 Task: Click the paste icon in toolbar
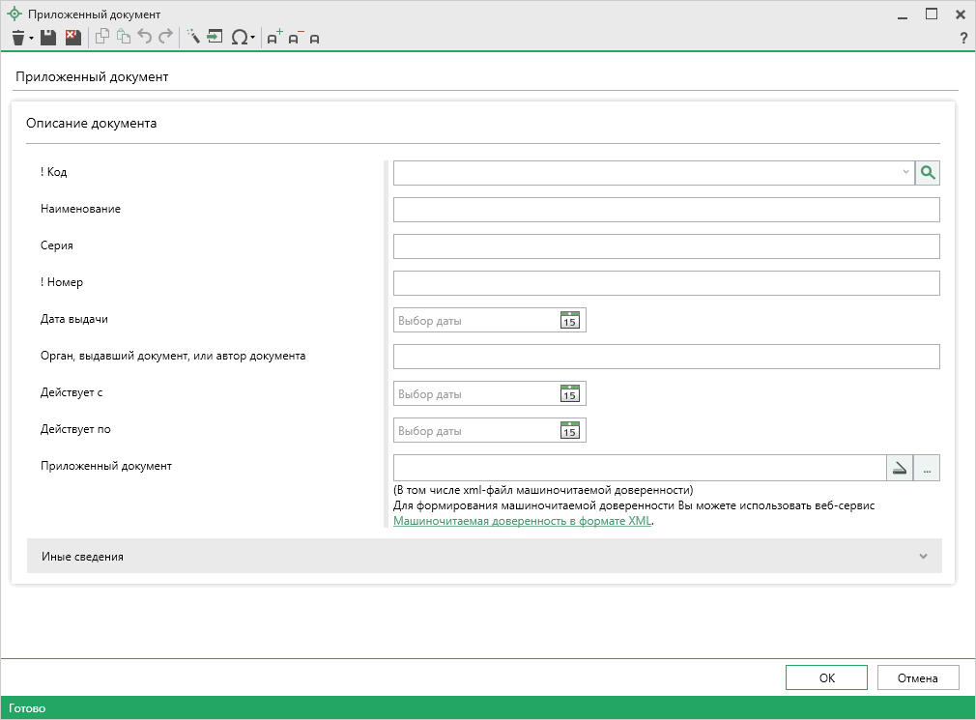124,38
